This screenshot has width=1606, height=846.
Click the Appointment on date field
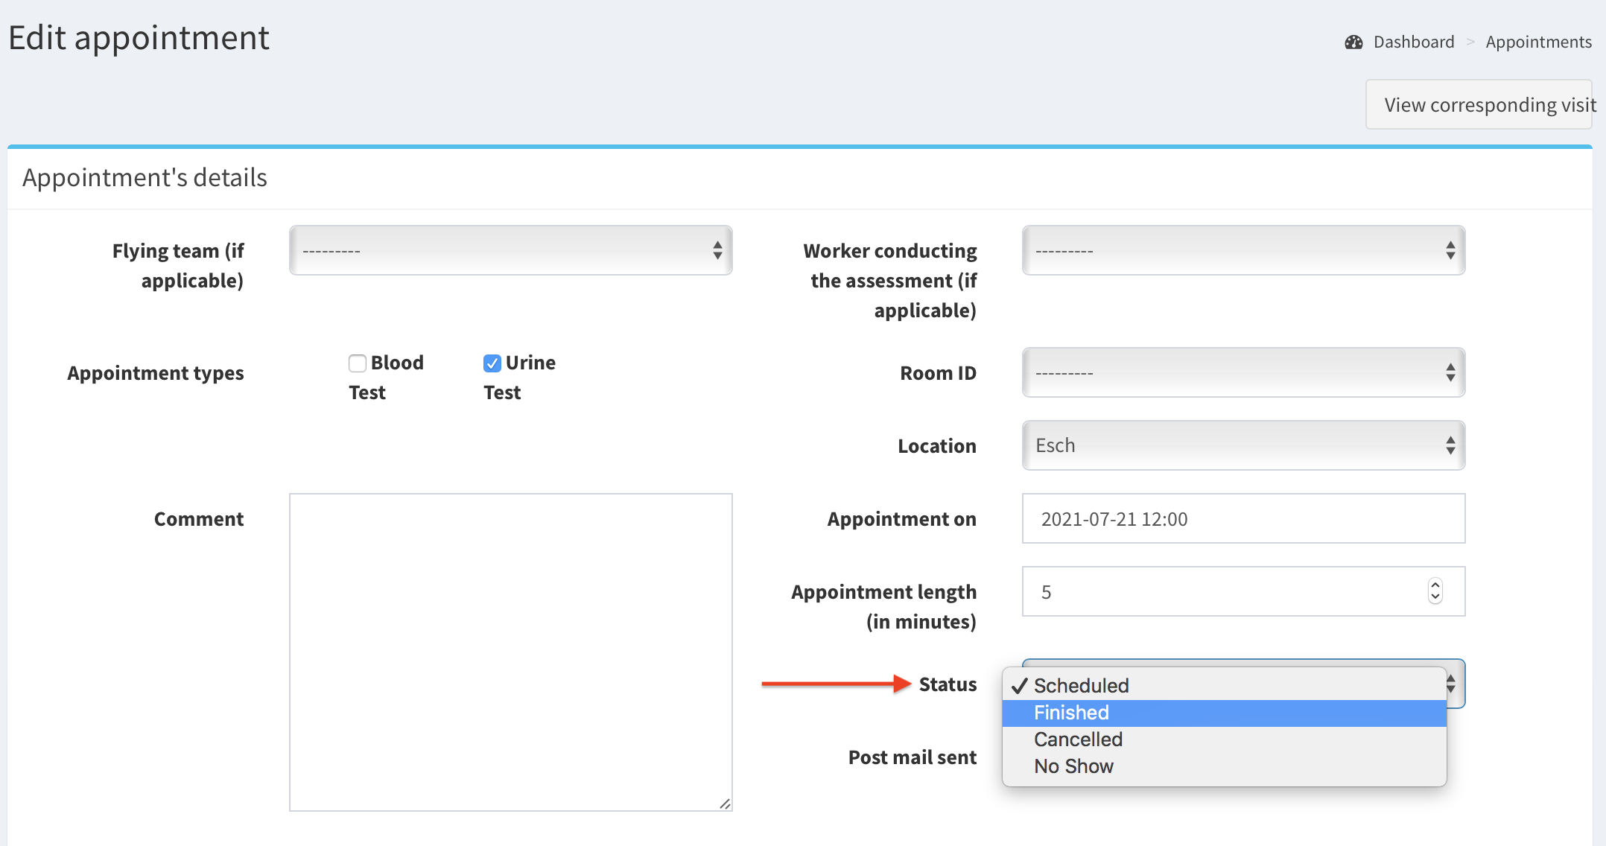pos(1242,519)
